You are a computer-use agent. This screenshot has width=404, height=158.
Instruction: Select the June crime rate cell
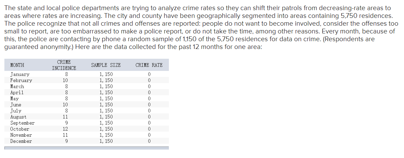pos(149,105)
